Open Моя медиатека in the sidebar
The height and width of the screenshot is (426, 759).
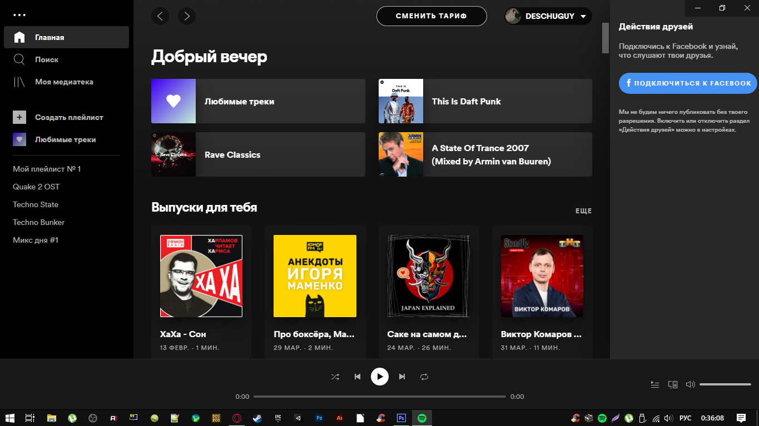point(66,82)
